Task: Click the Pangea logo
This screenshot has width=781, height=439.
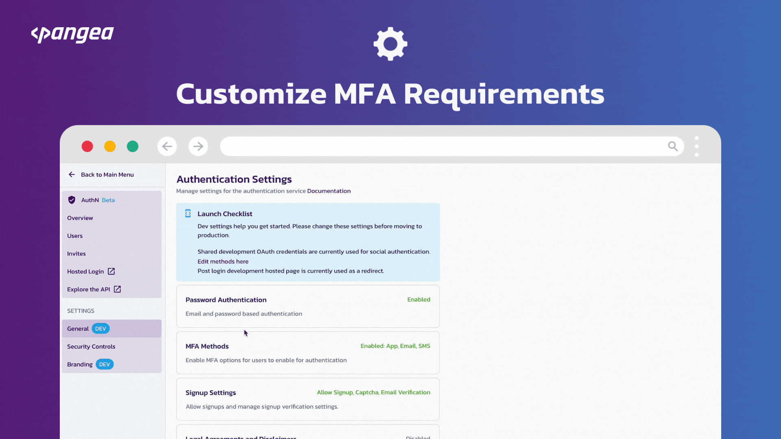Action: coord(72,35)
